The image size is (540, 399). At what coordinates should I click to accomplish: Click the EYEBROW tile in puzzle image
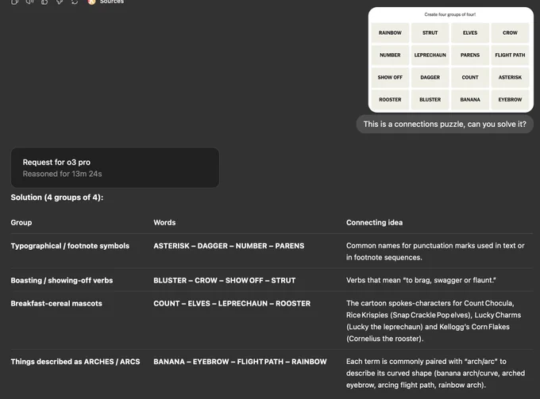pos(510,99)
